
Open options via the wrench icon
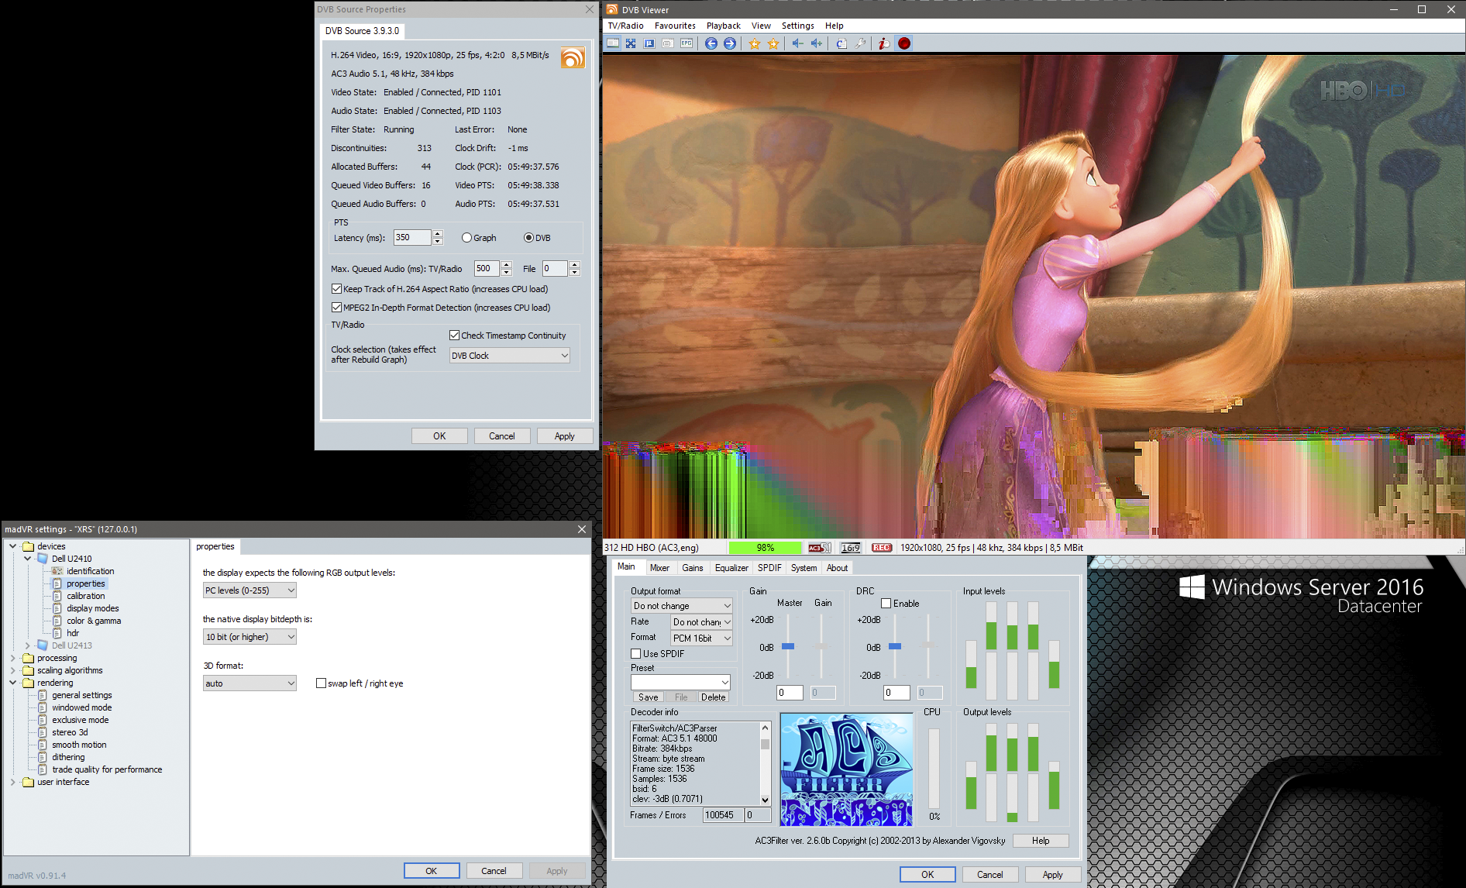[x=860, y=43]
